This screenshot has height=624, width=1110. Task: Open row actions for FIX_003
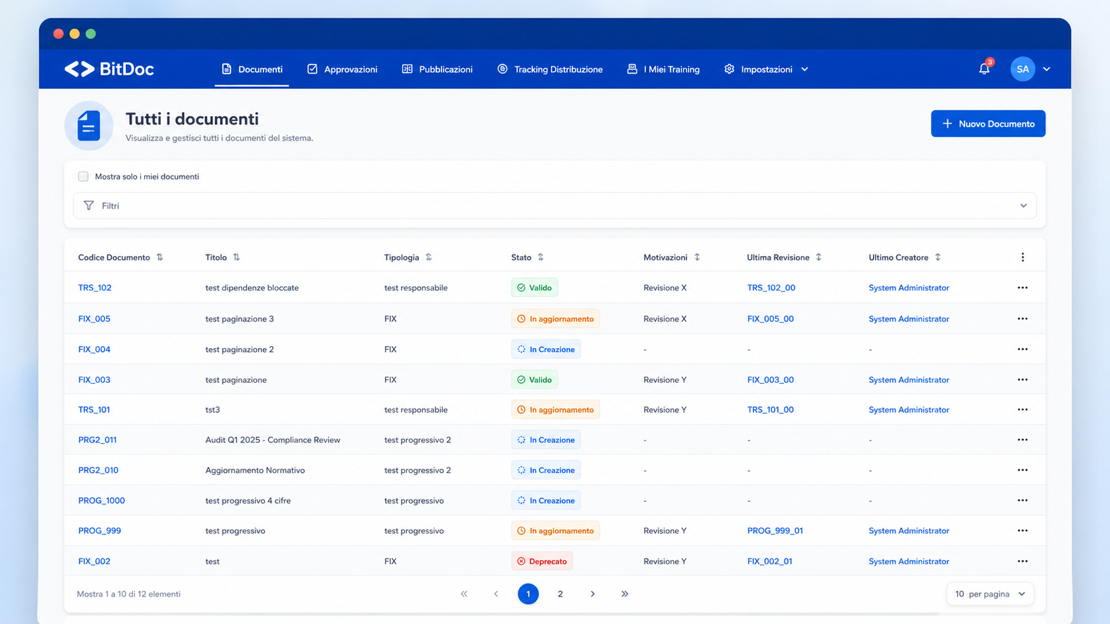coord(1022,380)
